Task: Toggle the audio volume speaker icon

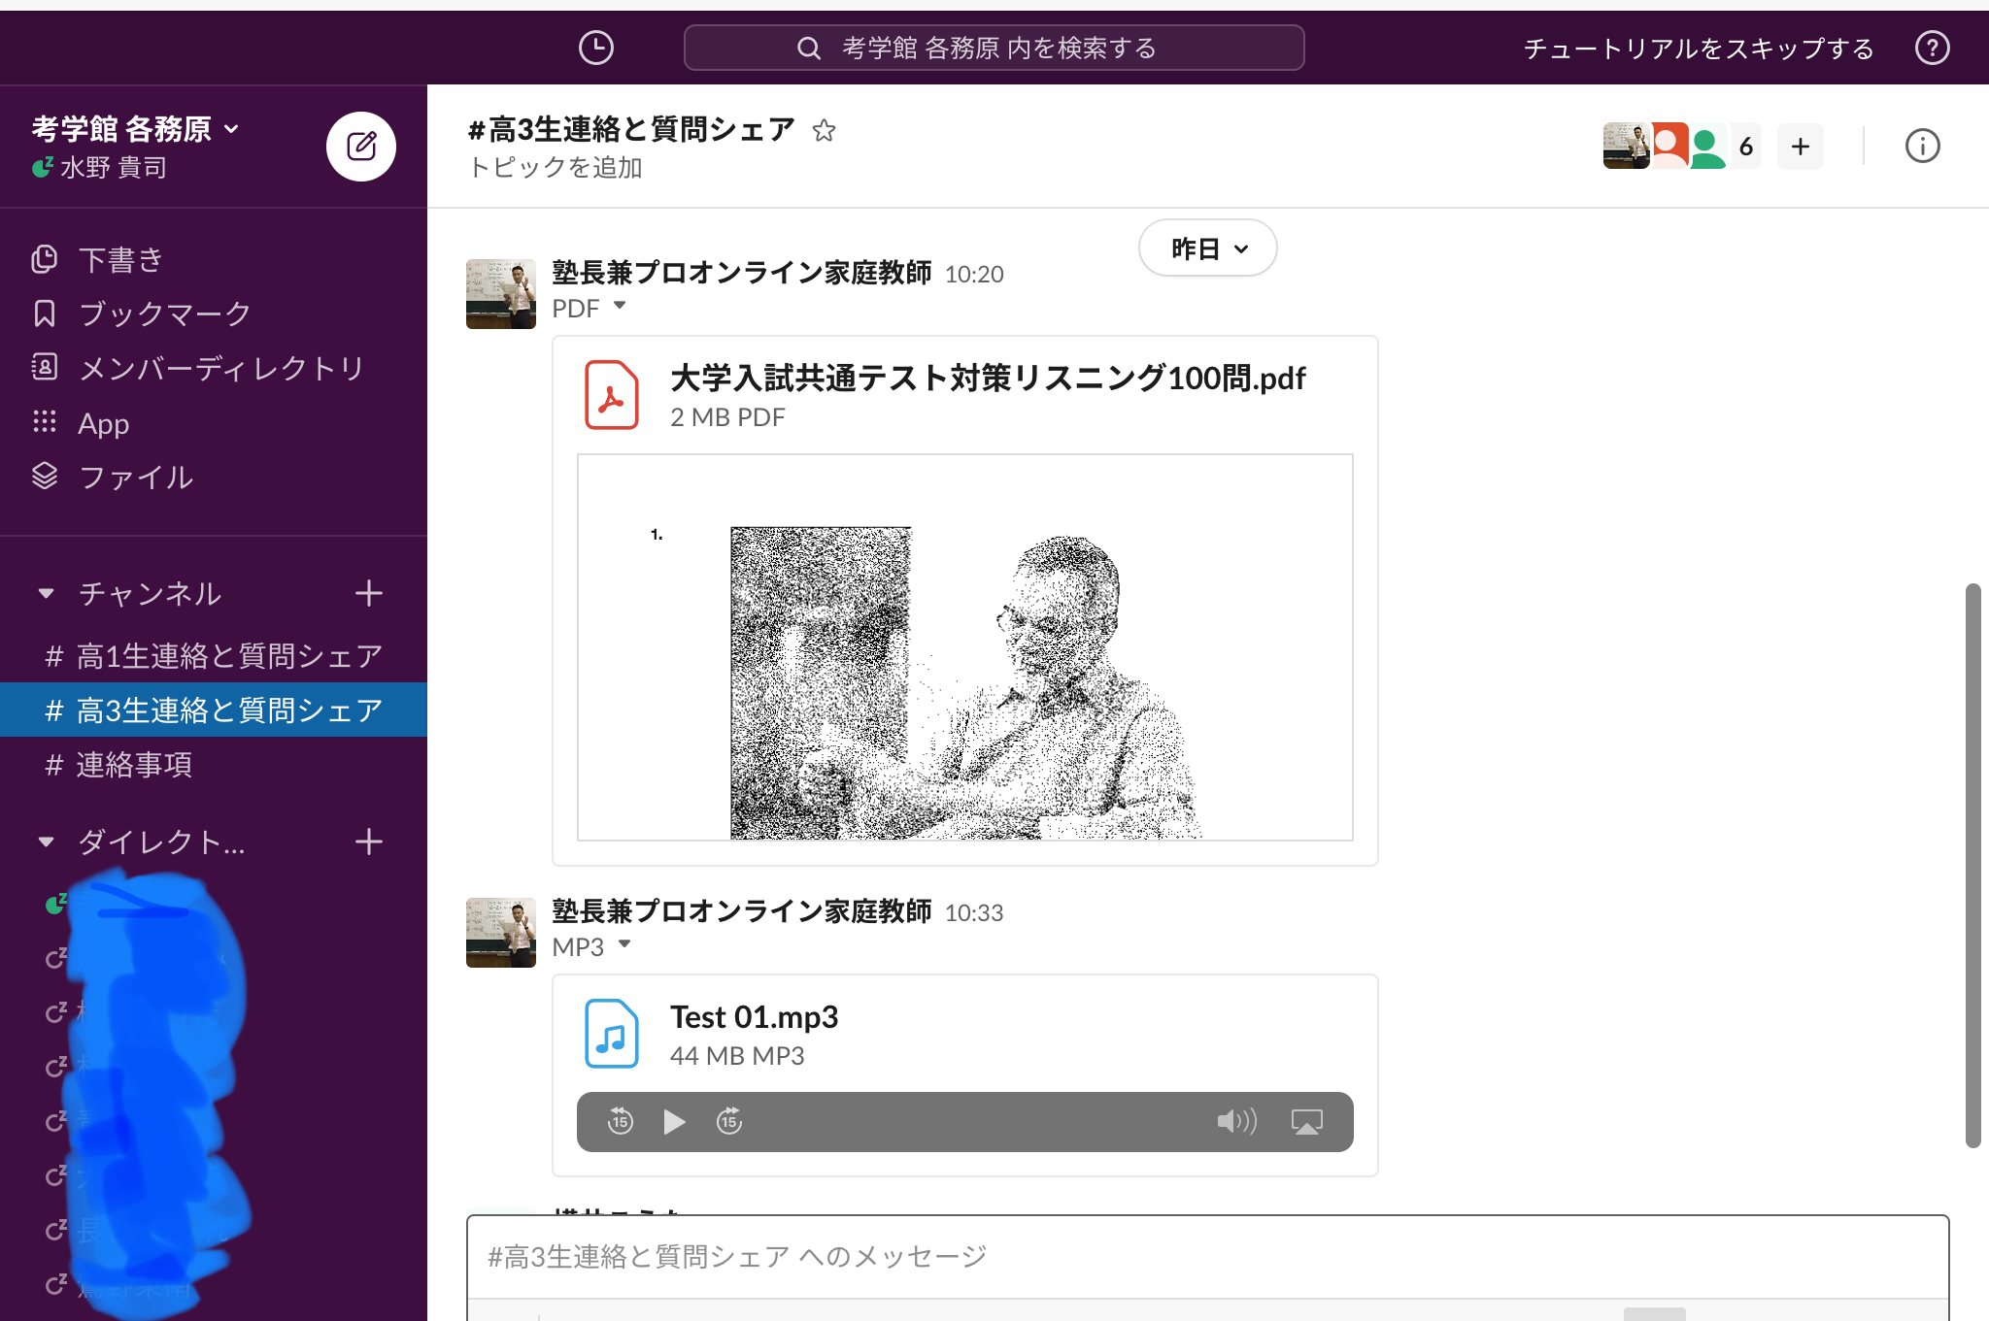Action: pyautogui.click(x=1236, y=1122)
